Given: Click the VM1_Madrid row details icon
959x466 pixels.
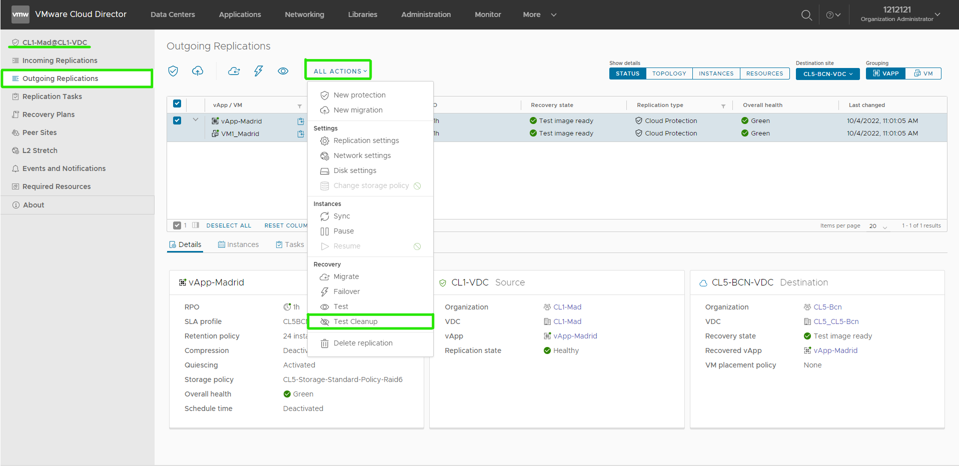Looking at the screenshot, I should (x=301, y=133).
